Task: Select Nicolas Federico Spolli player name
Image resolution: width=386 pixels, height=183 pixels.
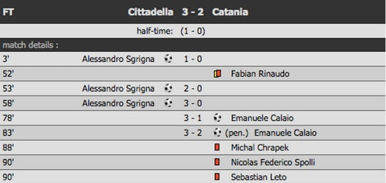Action: coord(273,162)
